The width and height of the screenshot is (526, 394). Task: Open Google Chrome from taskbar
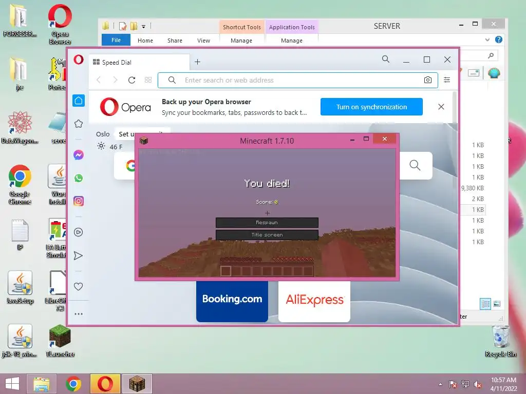tap(73, 384)
